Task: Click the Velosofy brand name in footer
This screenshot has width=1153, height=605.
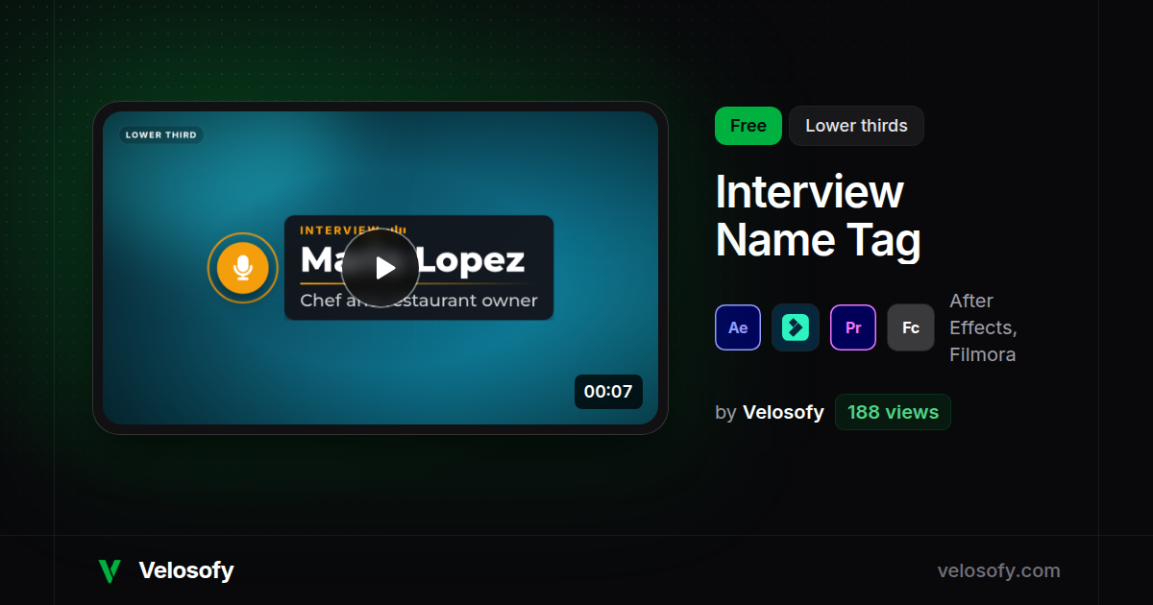Action: coord(186,570)
